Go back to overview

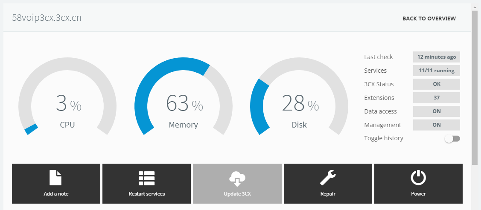(x=429, y=19)
